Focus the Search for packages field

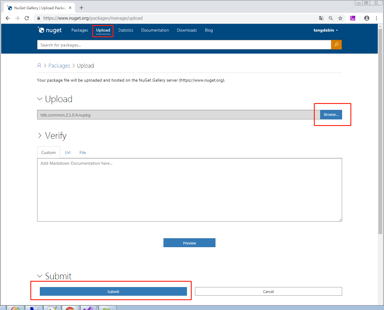184,45
